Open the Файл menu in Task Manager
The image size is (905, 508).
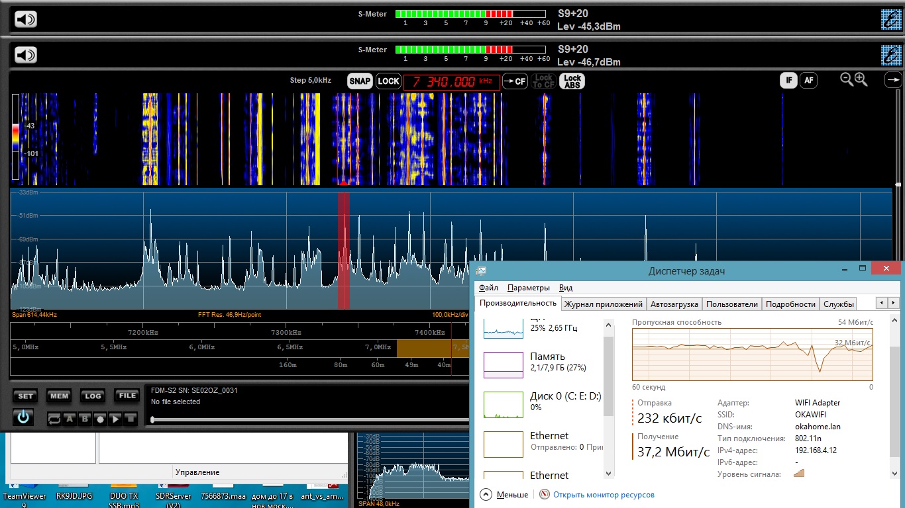(488, 288)
